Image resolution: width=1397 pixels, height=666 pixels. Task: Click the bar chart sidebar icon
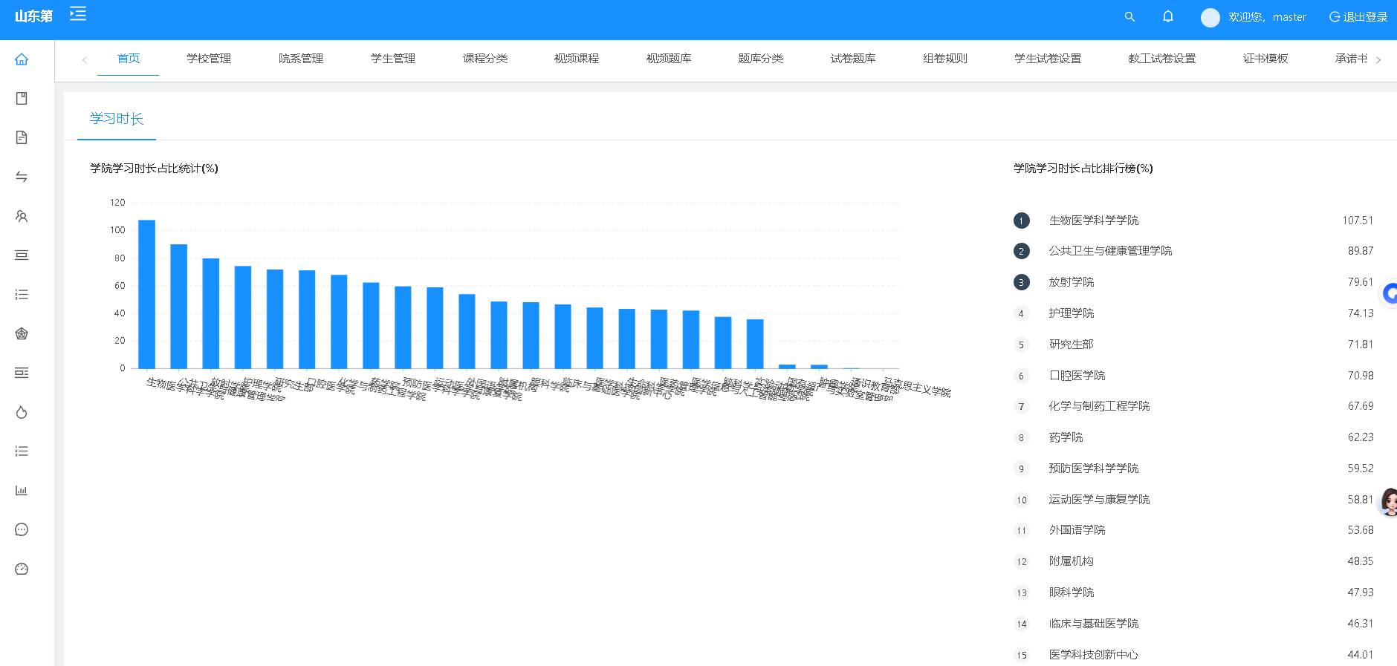pyautogui.click(x=22, y=491)
